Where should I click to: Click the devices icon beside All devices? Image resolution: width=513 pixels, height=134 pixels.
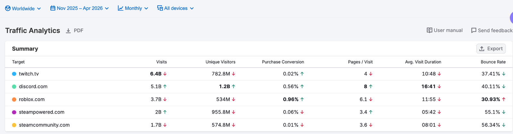click(x=160, y=8)
